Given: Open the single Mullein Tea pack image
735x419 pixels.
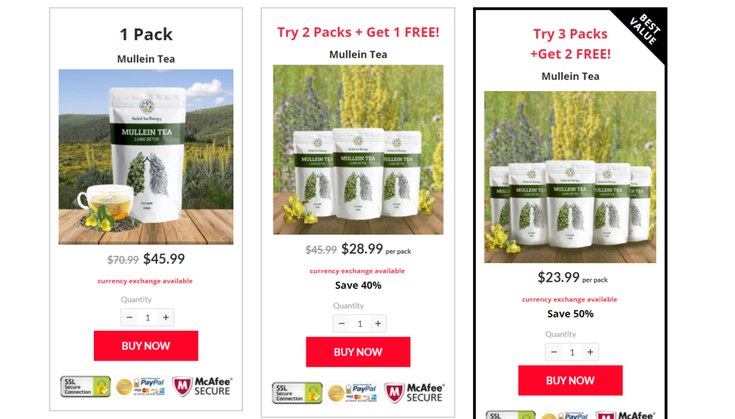Looking at the screenshot, I should tap(146, 157).
